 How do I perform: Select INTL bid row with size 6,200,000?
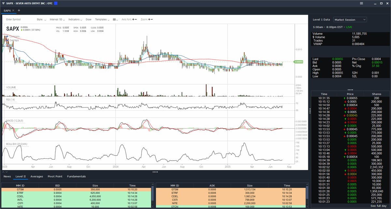pyautogui.click(x=77, y=200)
